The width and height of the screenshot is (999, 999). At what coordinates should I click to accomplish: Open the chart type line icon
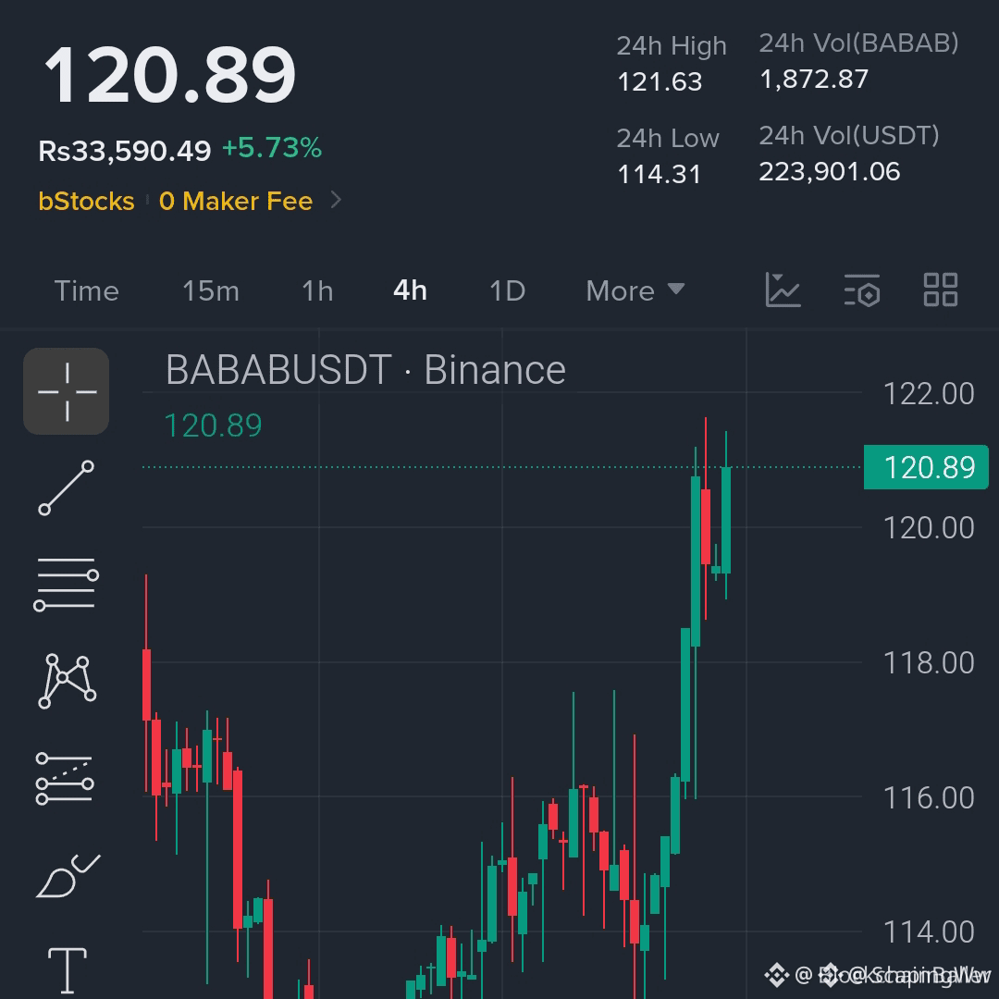click(x=783, y=290)
